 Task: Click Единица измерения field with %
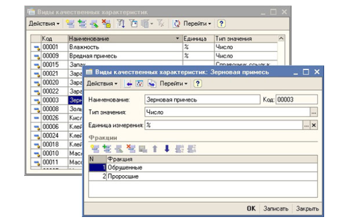point(224,125)
